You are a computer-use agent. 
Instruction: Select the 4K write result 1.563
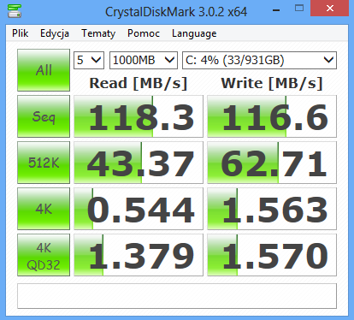click(272, 209)
